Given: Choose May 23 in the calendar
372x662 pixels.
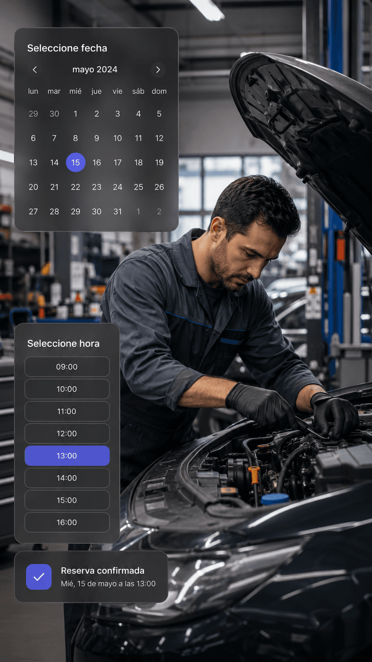Looking at the screenshot, I should click(x=96, y=187).
